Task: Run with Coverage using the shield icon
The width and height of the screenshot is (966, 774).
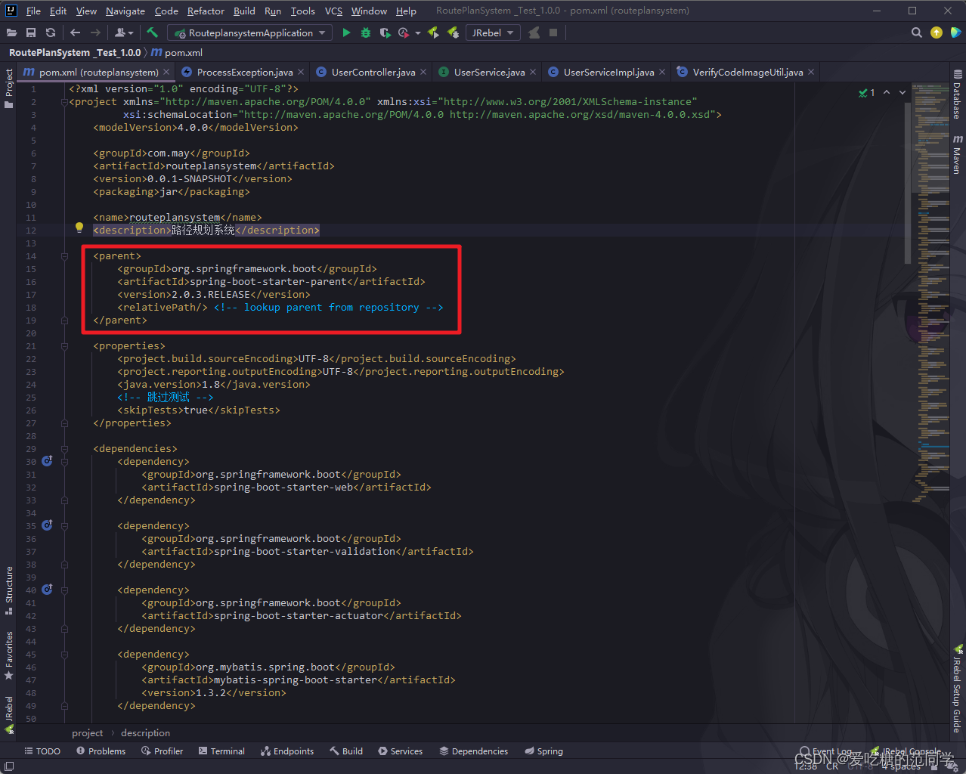Action: click(x=385, y=33)
